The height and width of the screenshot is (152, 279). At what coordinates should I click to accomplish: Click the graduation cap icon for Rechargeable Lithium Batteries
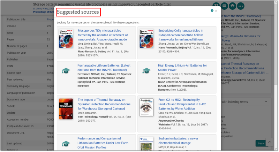click(66, 71)
